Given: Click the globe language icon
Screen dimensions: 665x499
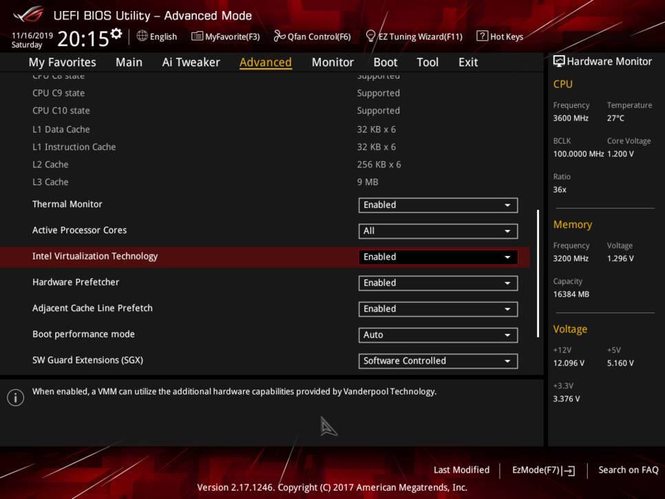Looking at the screenshot, I should pos(142,36).
